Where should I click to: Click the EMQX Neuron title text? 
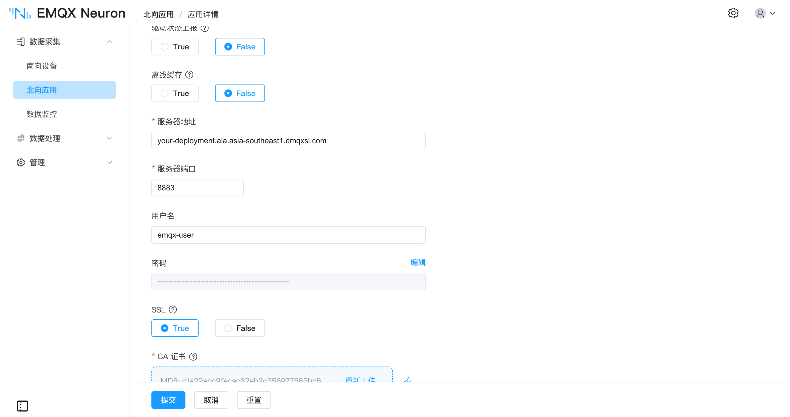[x=81, y=13]
